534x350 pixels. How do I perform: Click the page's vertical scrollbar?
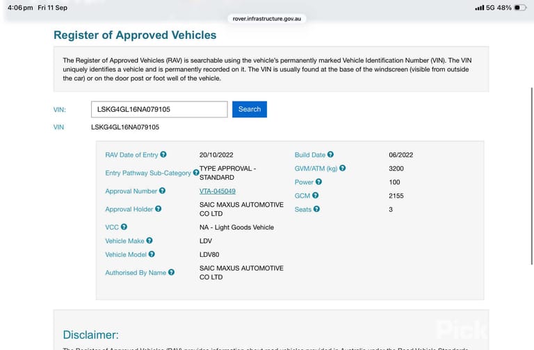click(532, 176)
